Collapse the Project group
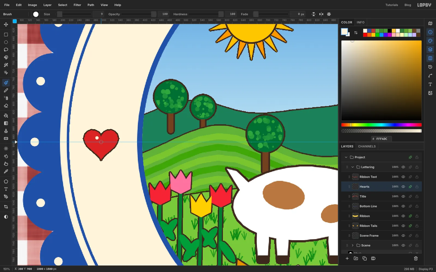This screenshot has height=272, width=436. click(346, 157)
